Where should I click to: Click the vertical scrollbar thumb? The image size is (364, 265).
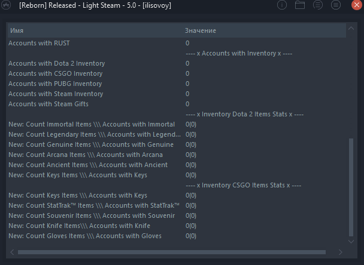pyautogui.click(x=351, y=187)
